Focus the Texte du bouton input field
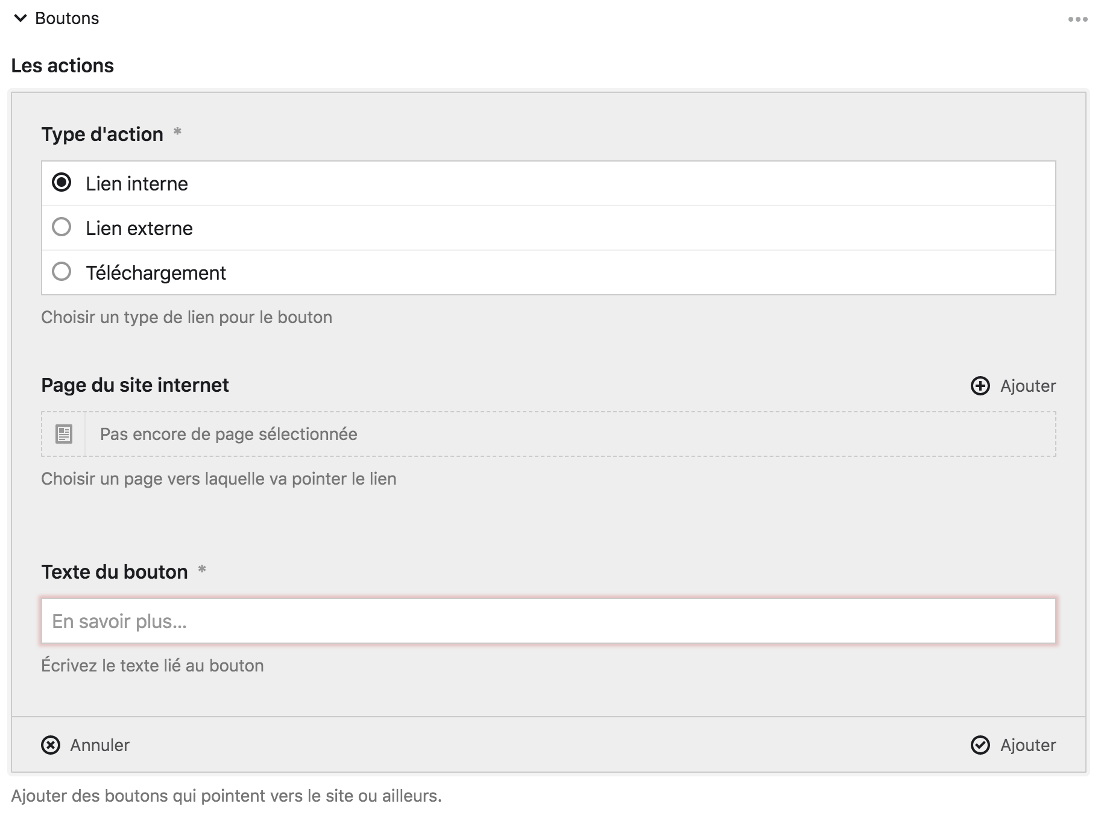This screenshot has width=1101, height=827. 548,621
